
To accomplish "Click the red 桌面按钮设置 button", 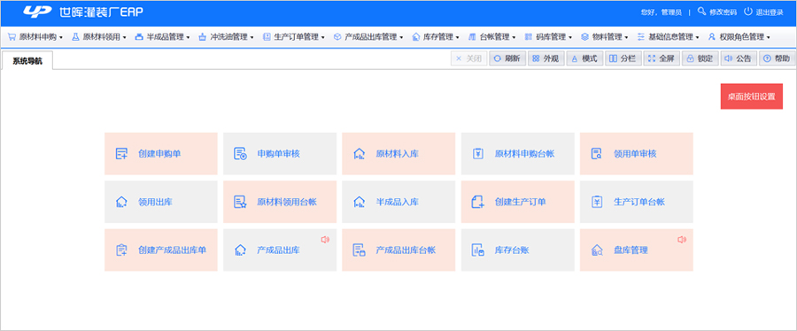I will click(751, 96).
